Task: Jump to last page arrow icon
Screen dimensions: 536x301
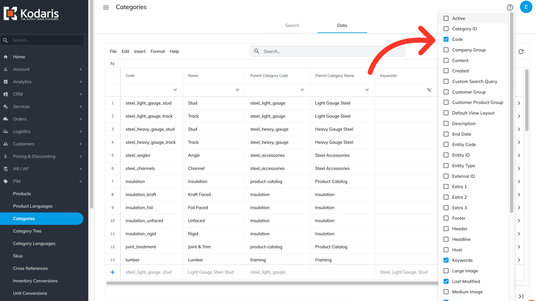Action: pyautogui.click(x=521, y=296)
